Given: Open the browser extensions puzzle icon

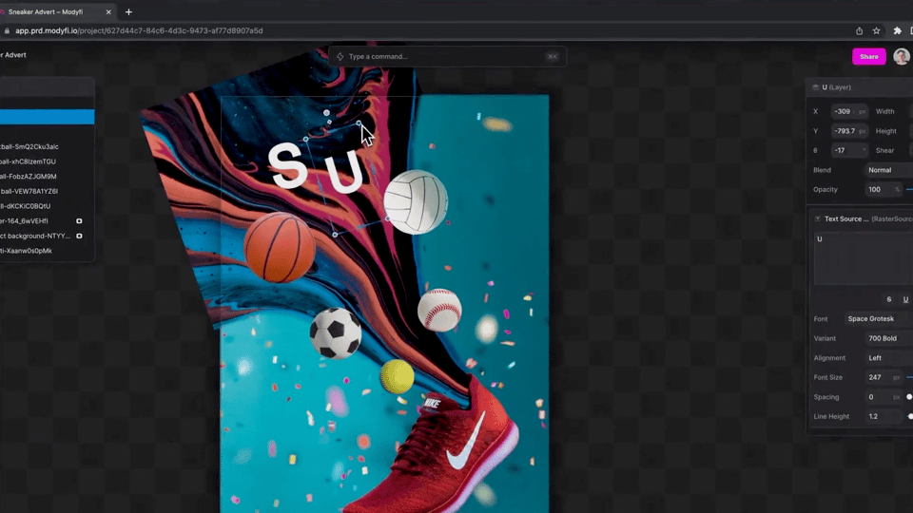Looking at the screenshot, I should (897, 30).
